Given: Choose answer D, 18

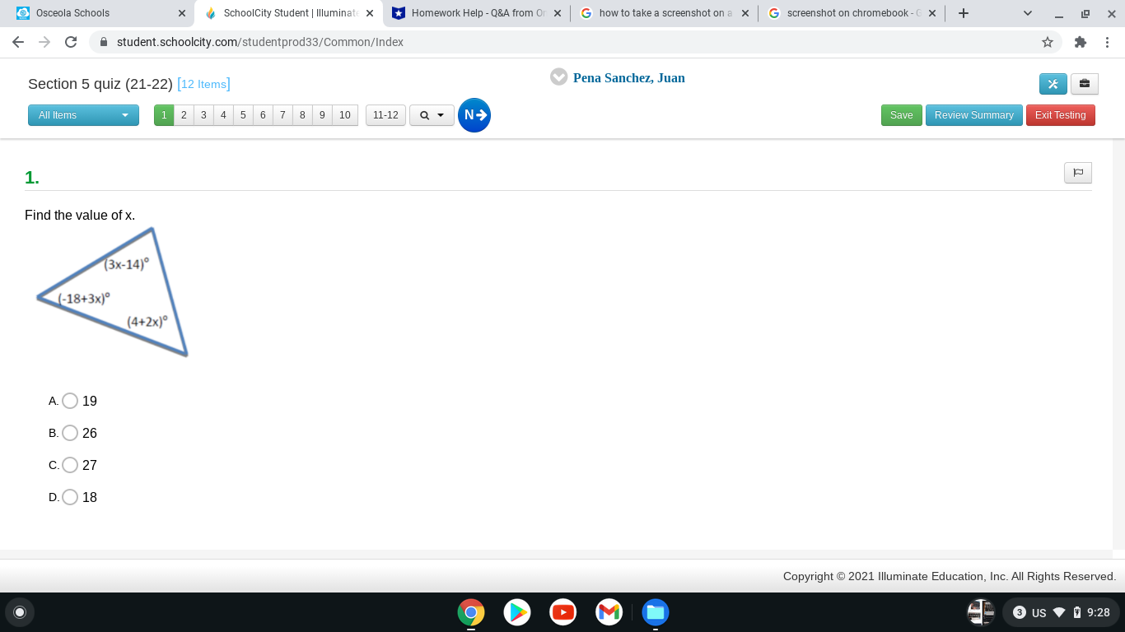Looking at the screenshot, I should click(x=70, y=497).
